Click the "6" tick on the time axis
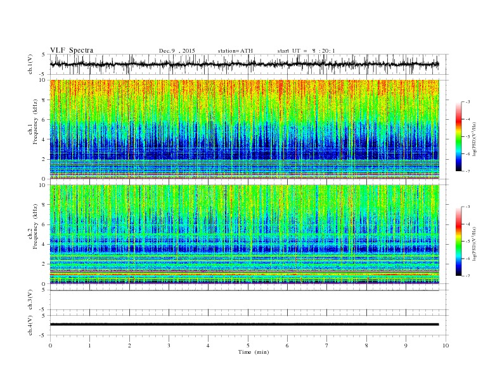 pyautogui.click(x=287, y=346)
